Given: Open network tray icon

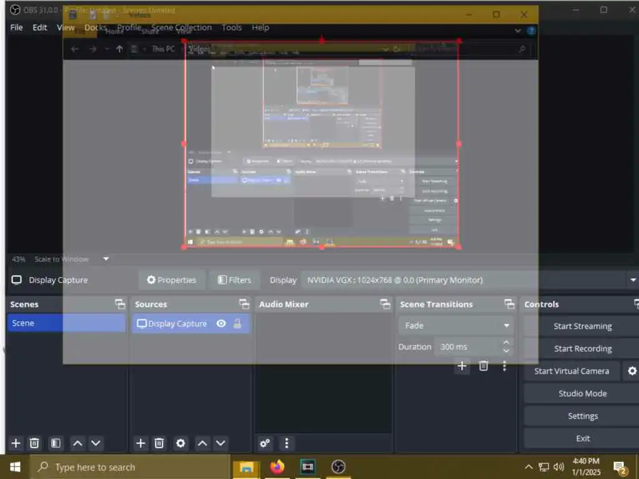Looking at the screenshot, I should [544, 467].
